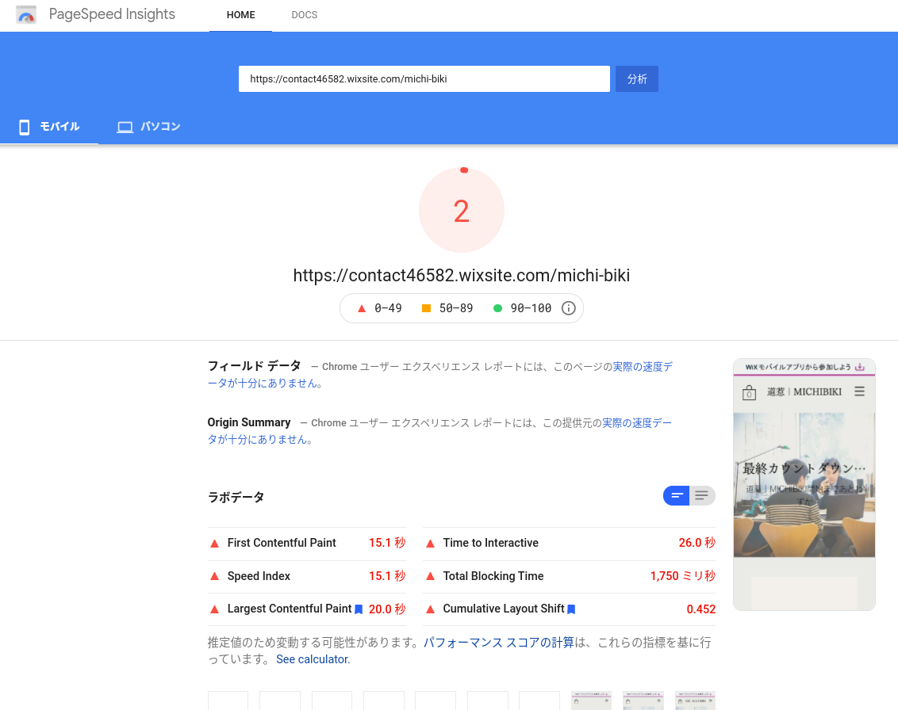Click the Speed Index label
The width and height of the screenshot is (898, 710).
(x=259, y=576)
